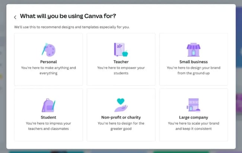The height and width of the screenshot is (153, 242).
Task: Click the Teacher notebook and apple icon
Action: [x=121, y=50]
